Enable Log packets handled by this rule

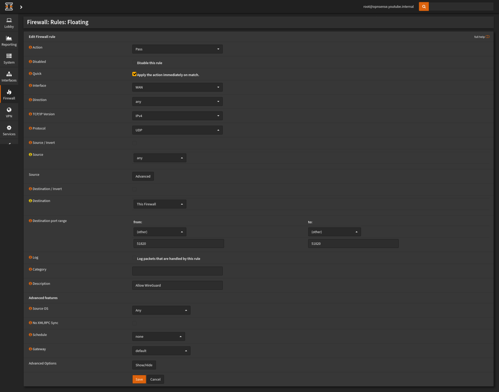point(134,258)
